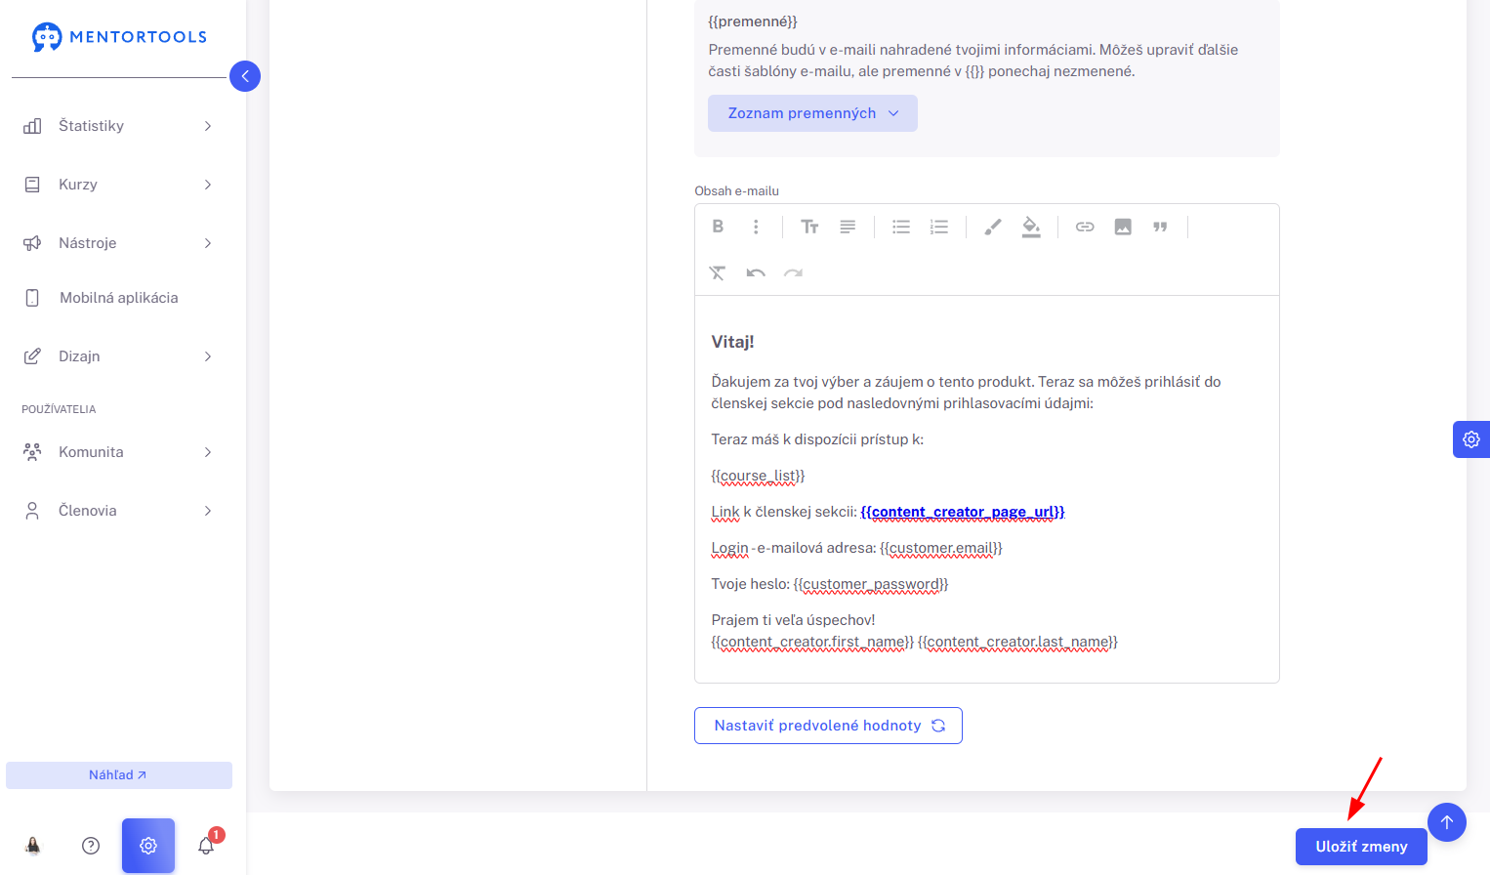Open the text size tool
The width and height of the screenshot is (1490, 875).
coord(809,227)
